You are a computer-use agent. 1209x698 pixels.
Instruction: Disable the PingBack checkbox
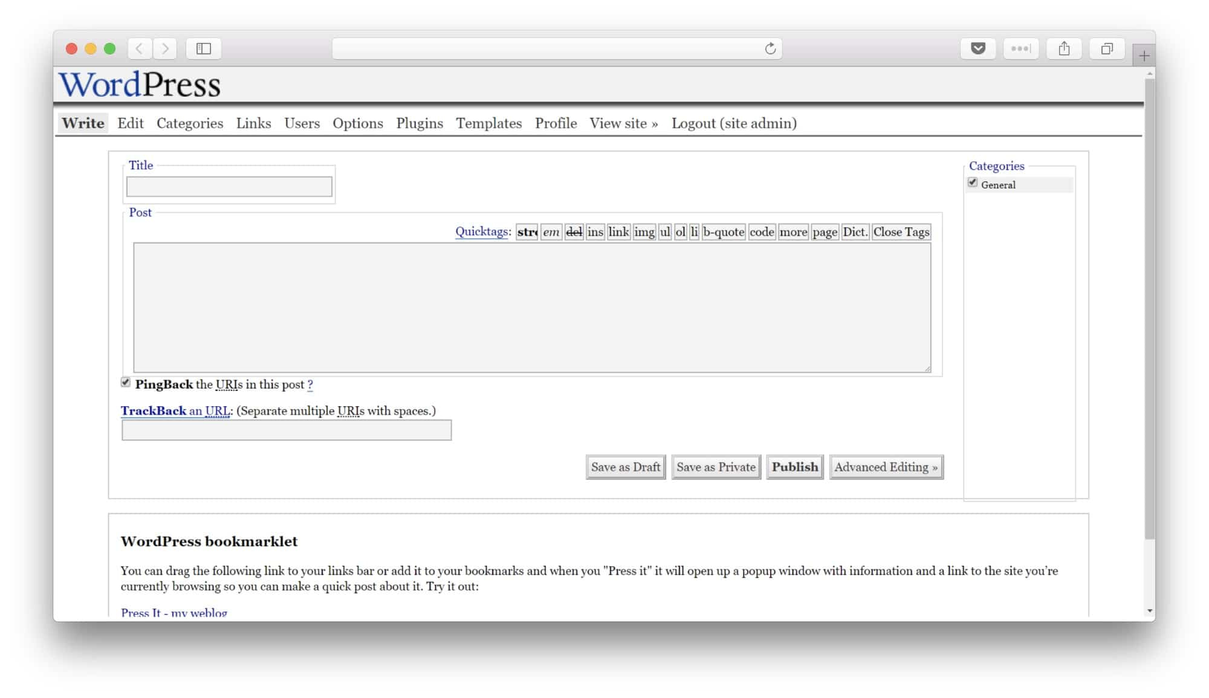[x=126, y=383]
